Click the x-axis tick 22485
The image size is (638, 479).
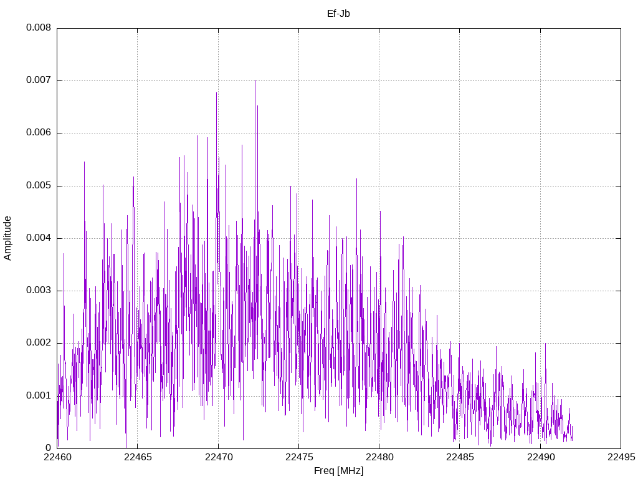click(460, 457)
